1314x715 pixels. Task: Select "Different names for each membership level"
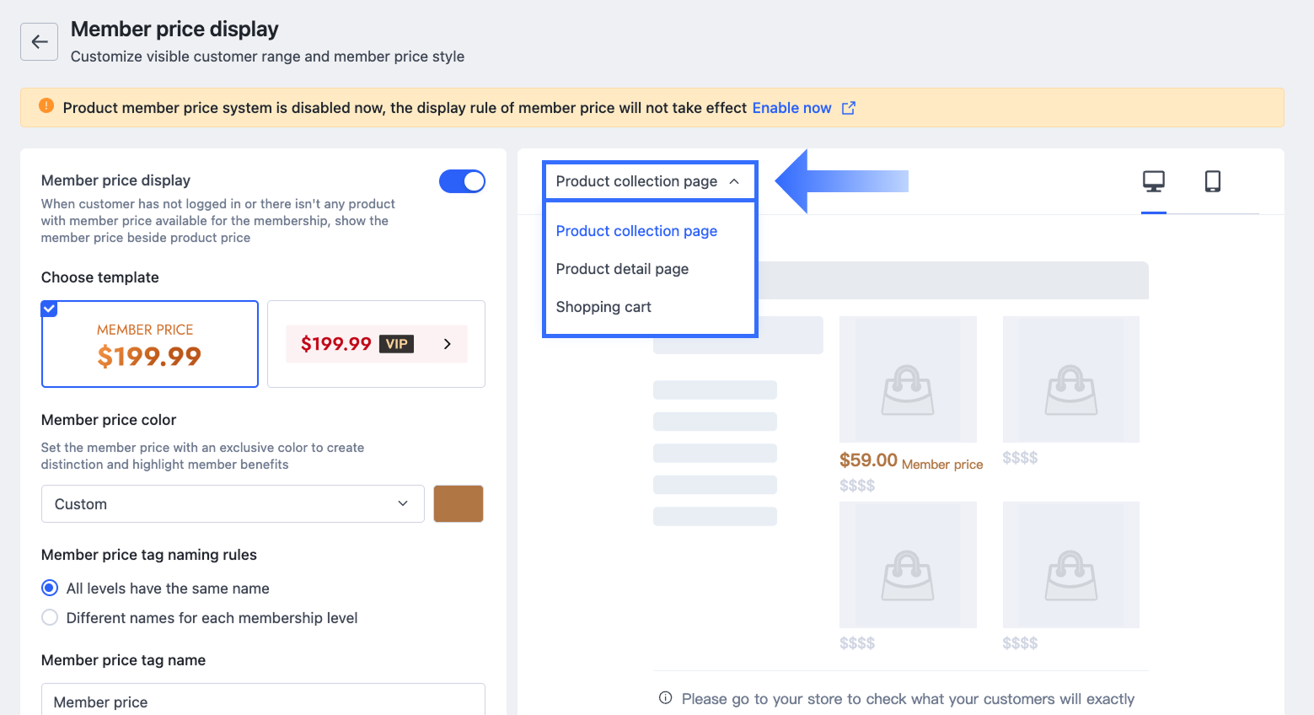(x=51, y=617)
